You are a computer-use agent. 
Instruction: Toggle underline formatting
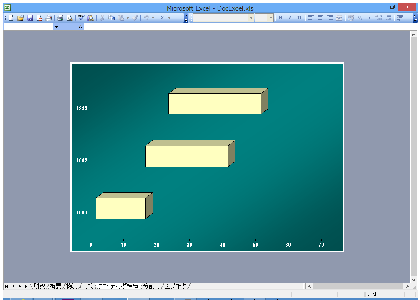pyautogui.click(x=299, y=18)
